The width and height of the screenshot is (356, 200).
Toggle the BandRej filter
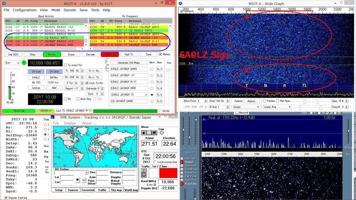pos(182,173)
